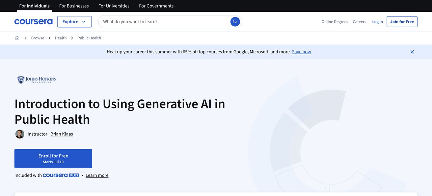This screenshot has height=196, width=432.
Task: Switch to the For Businesses tab
Action: [74, 6]
